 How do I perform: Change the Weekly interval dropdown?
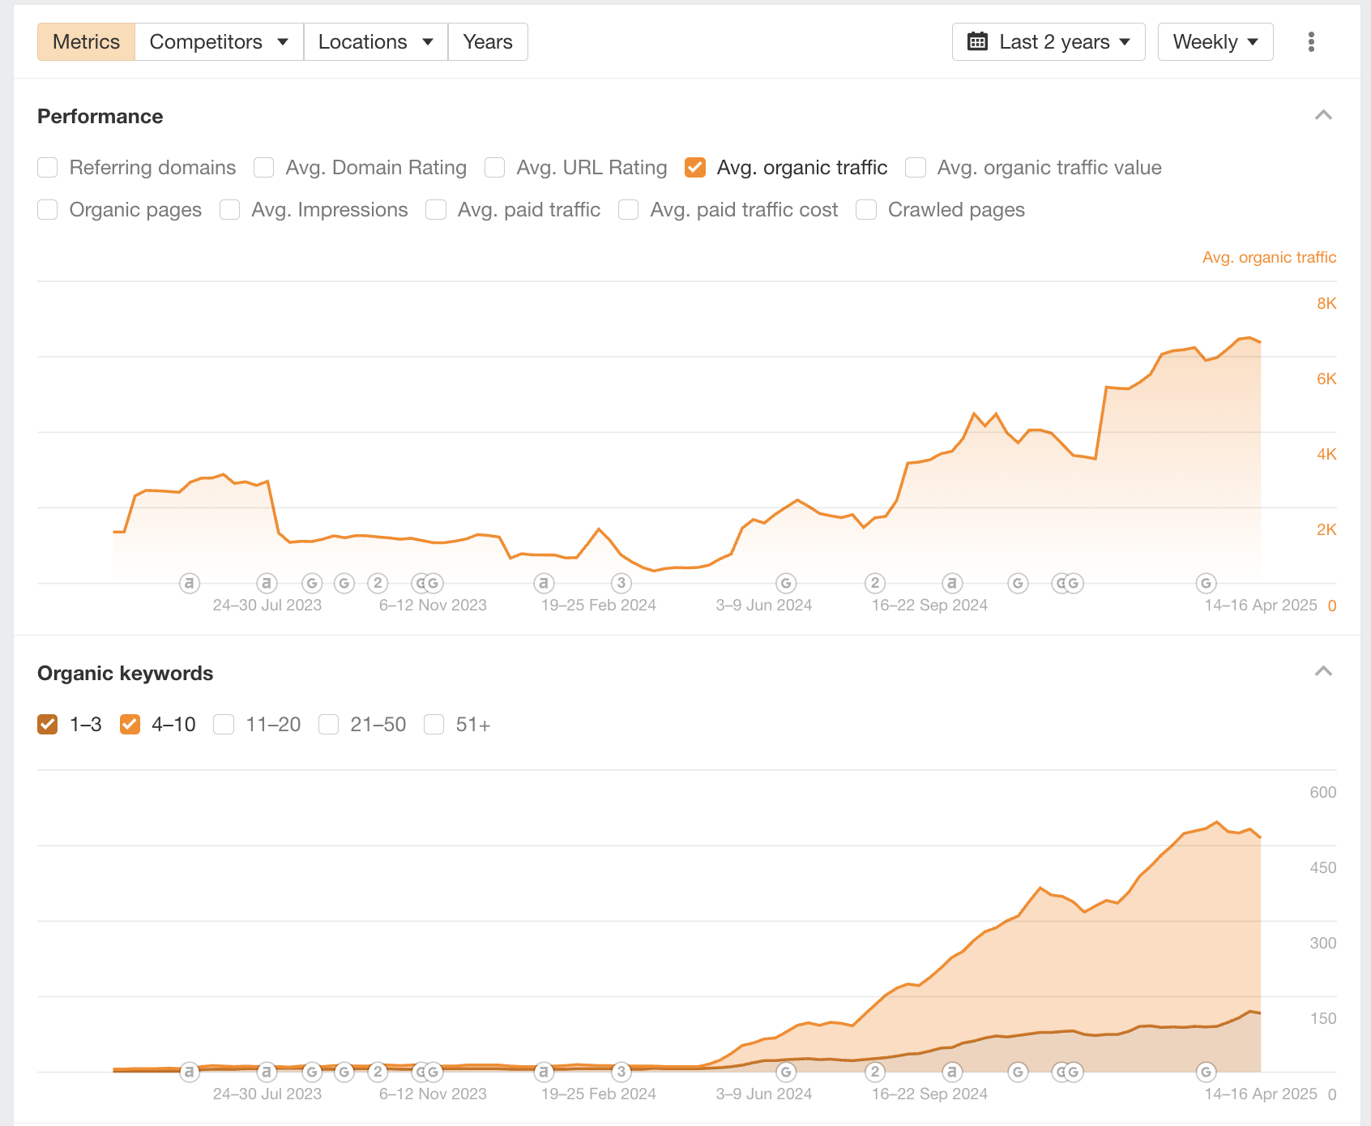(x=1215, y=42)
